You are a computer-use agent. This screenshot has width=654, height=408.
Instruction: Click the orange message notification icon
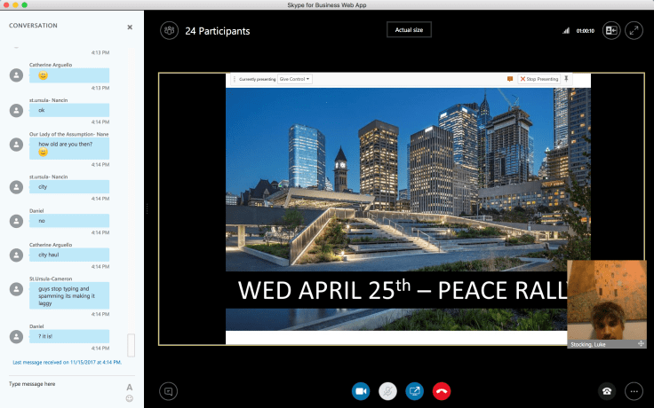click(x=510, y=79)
